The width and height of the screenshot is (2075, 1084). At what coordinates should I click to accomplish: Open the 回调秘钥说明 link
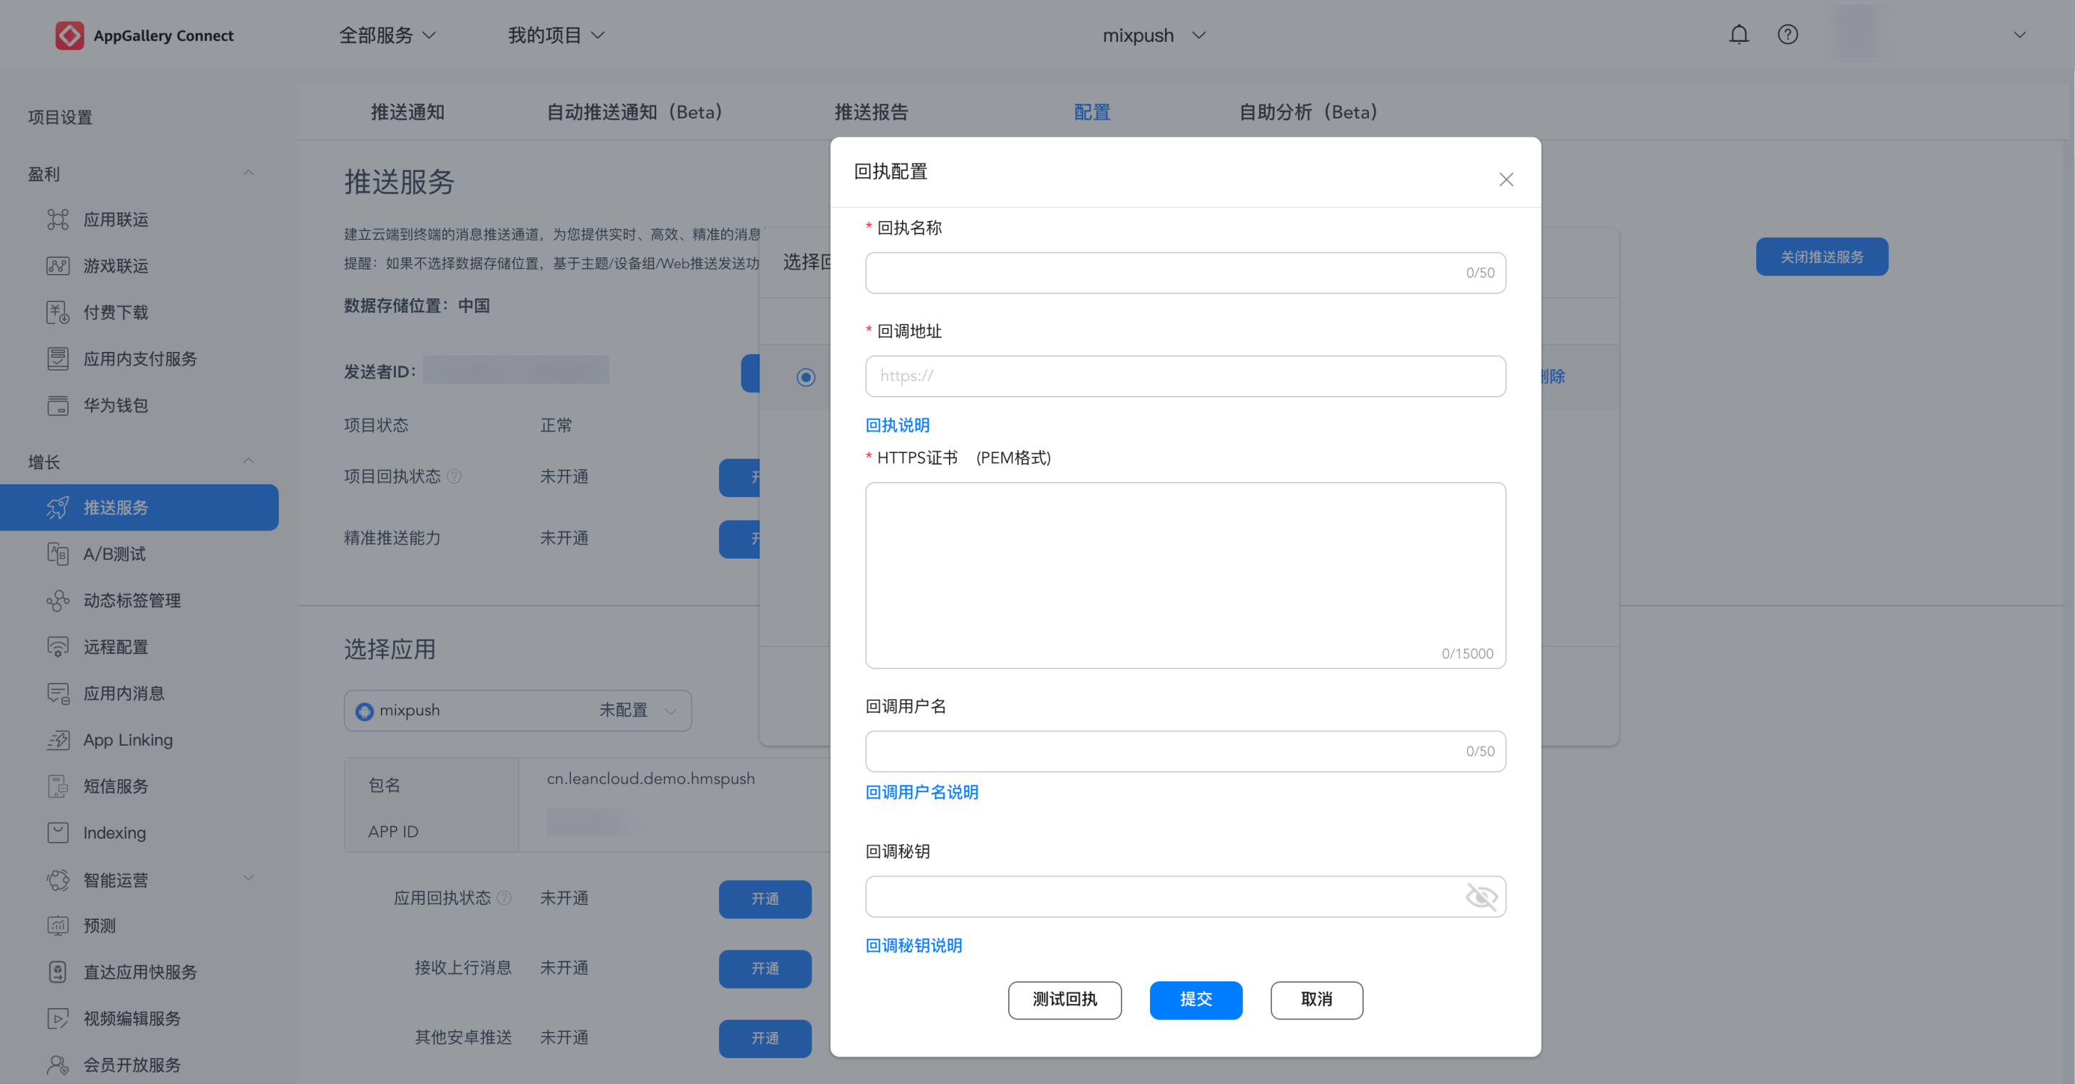914,945
